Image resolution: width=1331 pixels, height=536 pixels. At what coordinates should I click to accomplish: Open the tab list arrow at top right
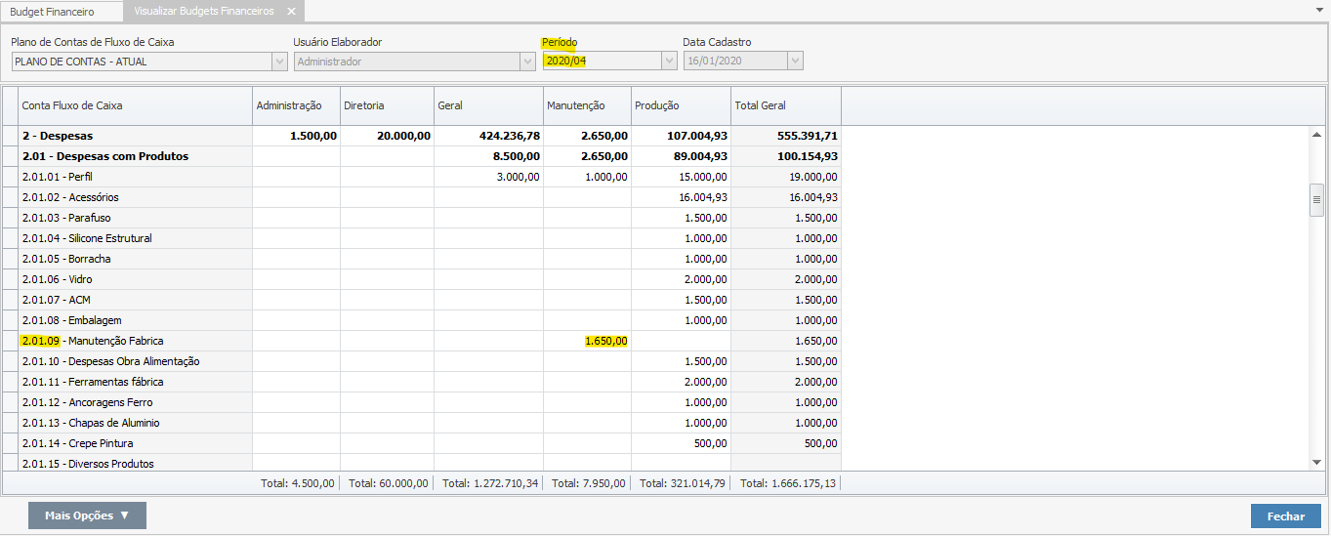click(x=1320, y=9)
